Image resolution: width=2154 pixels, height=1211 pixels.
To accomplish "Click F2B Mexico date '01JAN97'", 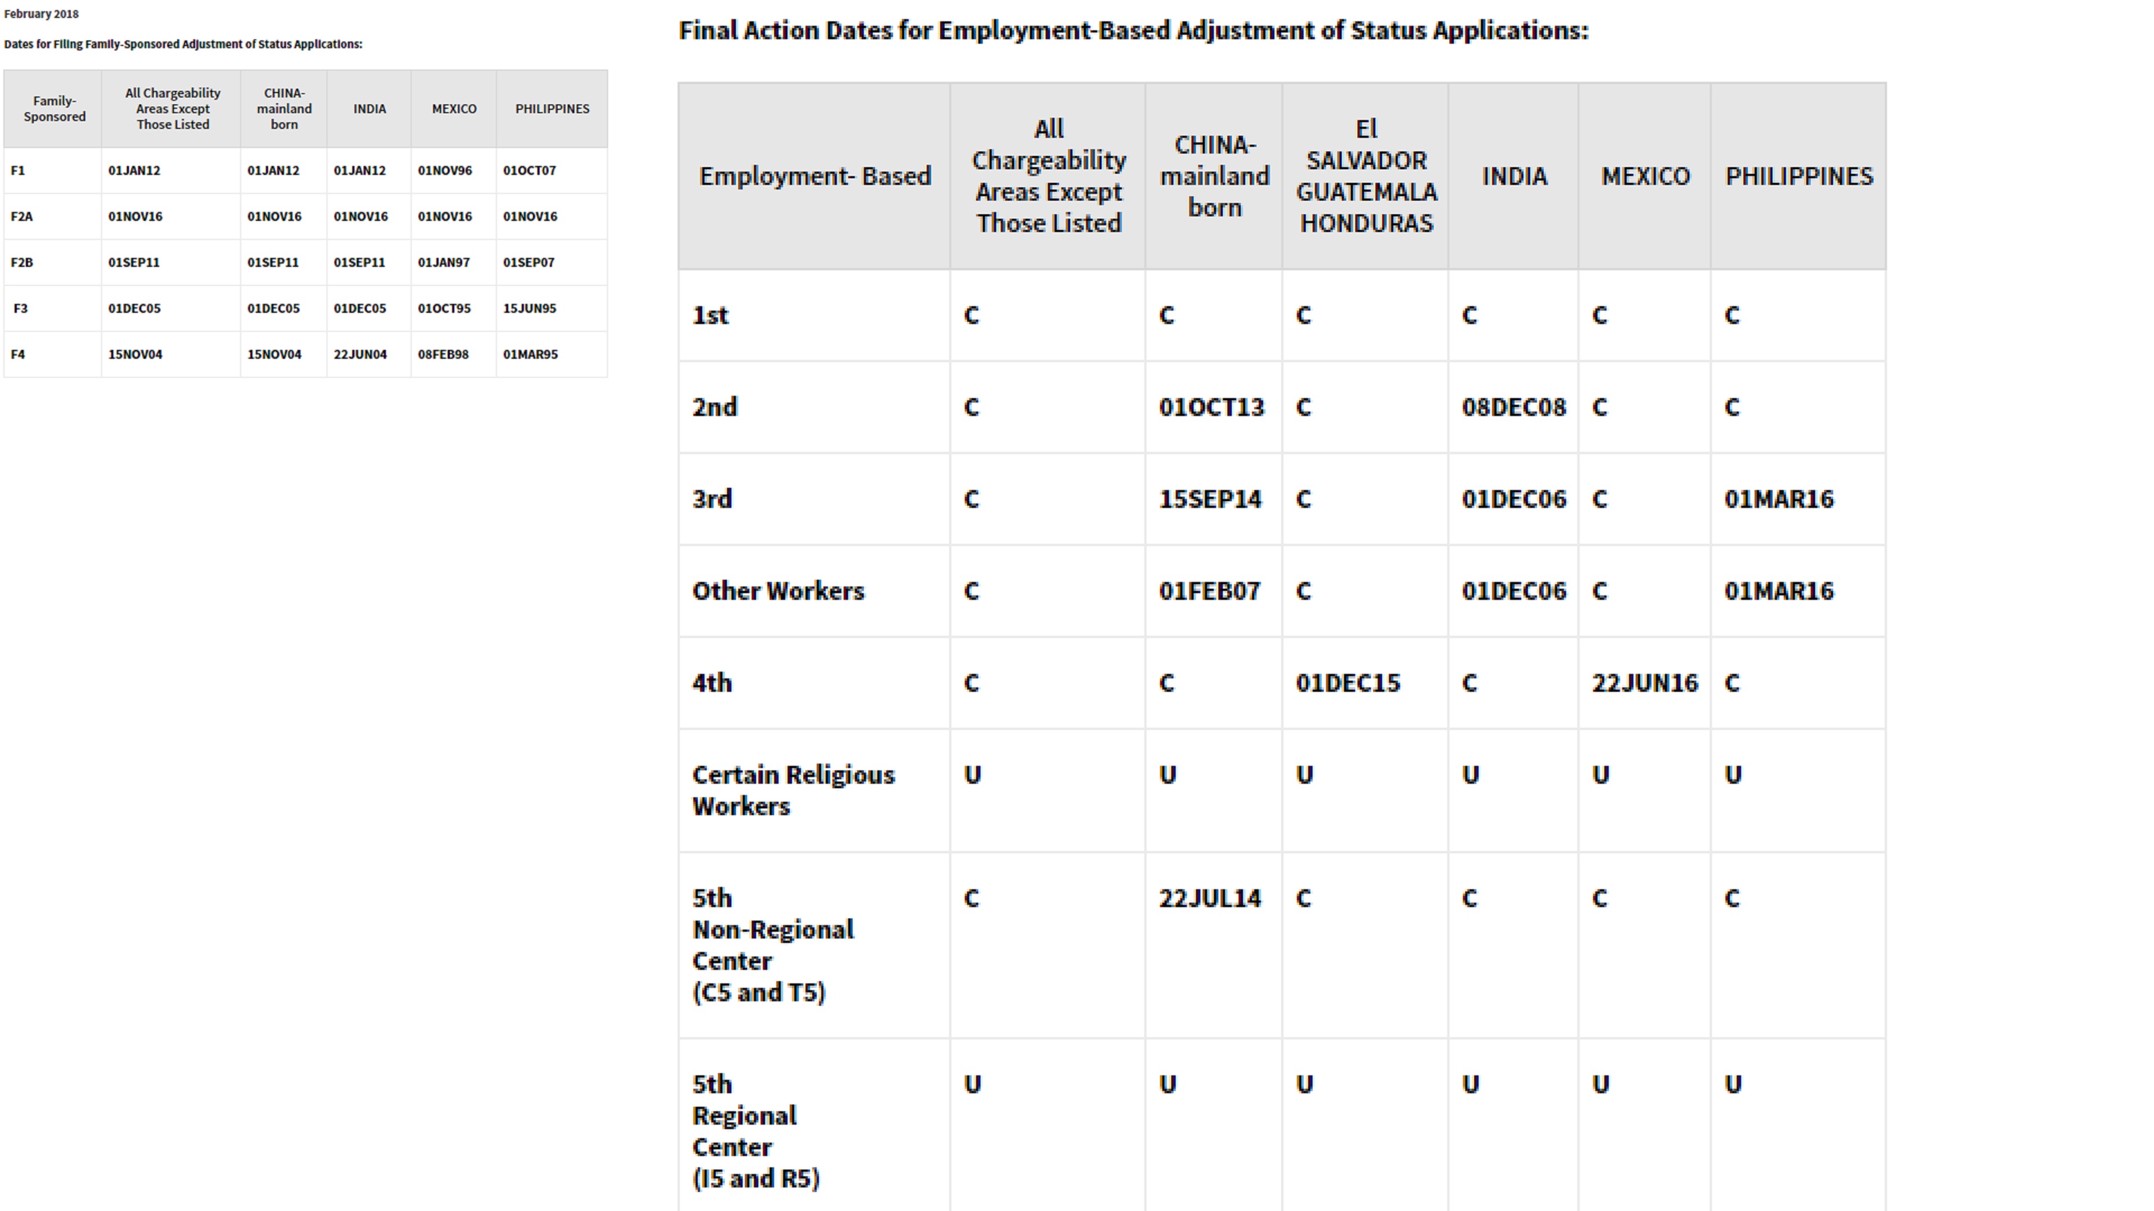I will pos(444,262).
